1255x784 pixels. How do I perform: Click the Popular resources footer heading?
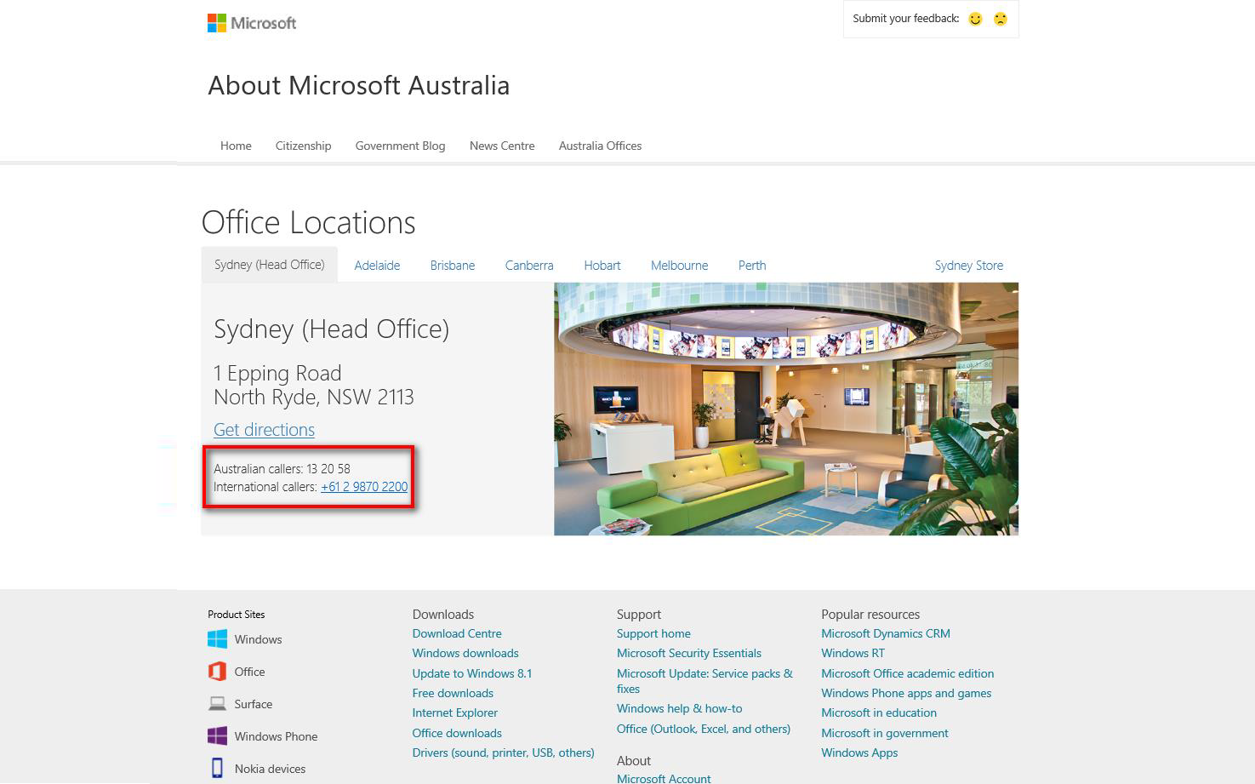tap(870, 615)
